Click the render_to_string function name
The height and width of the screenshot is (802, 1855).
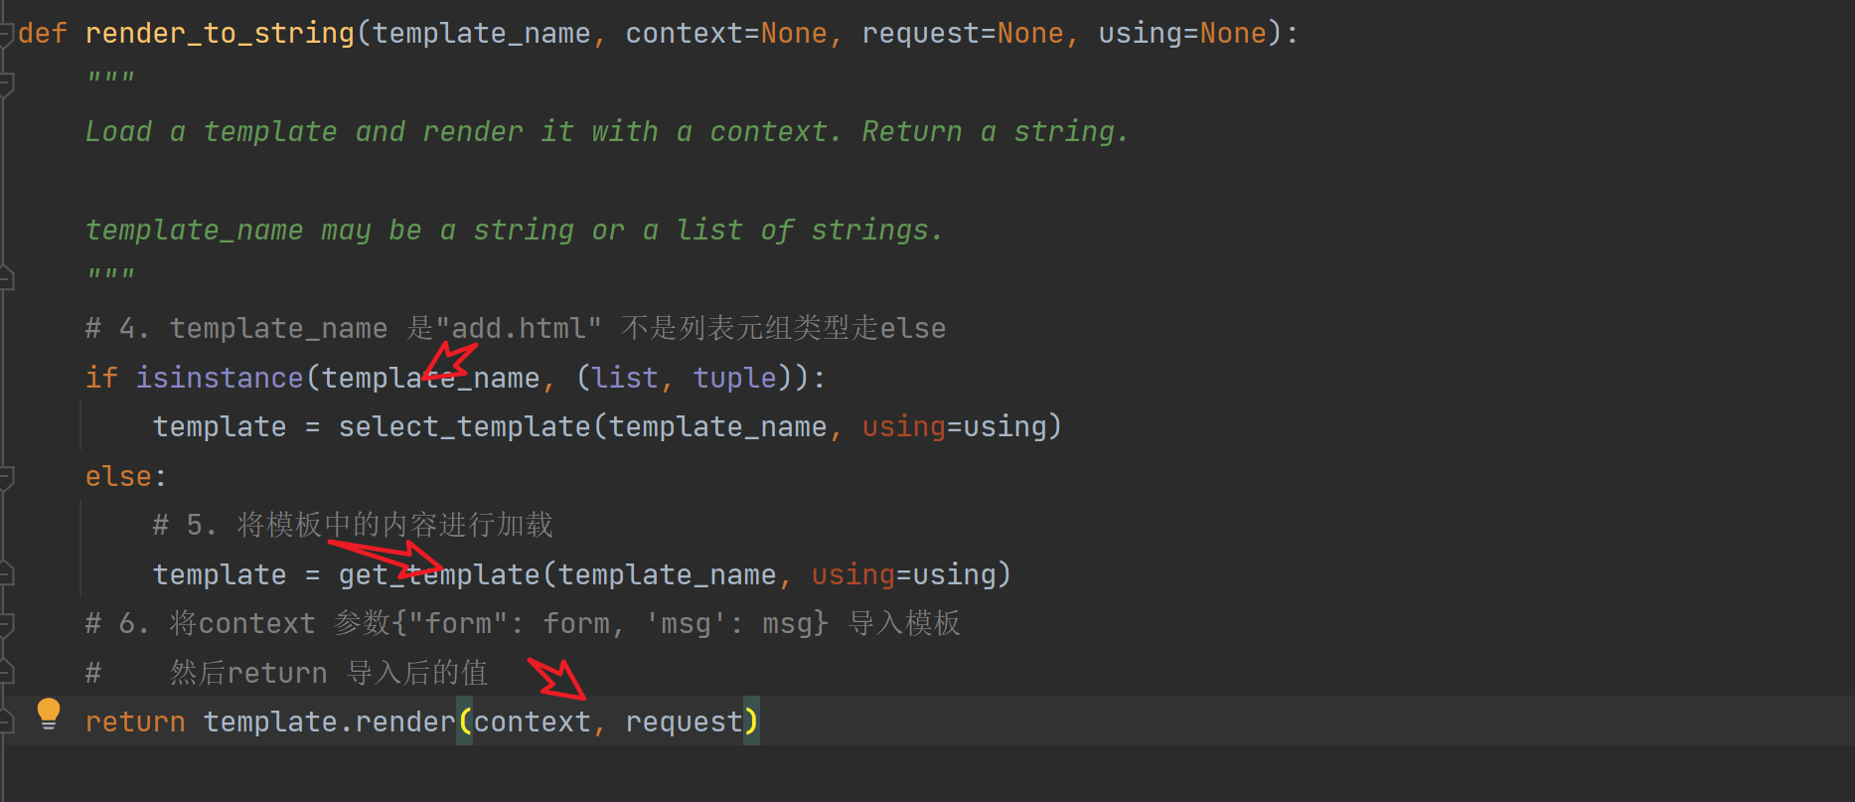(220, 34)
